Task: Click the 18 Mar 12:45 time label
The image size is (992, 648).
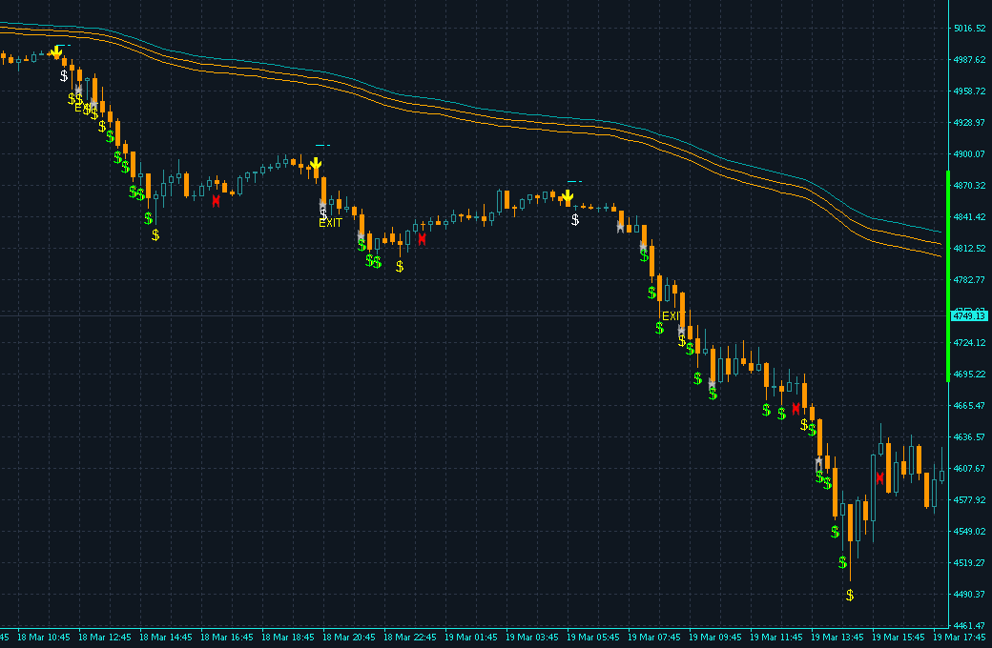Action: pos(104,638)
